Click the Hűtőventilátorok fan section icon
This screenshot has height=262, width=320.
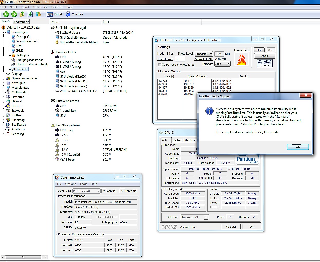tap(53, 101)
